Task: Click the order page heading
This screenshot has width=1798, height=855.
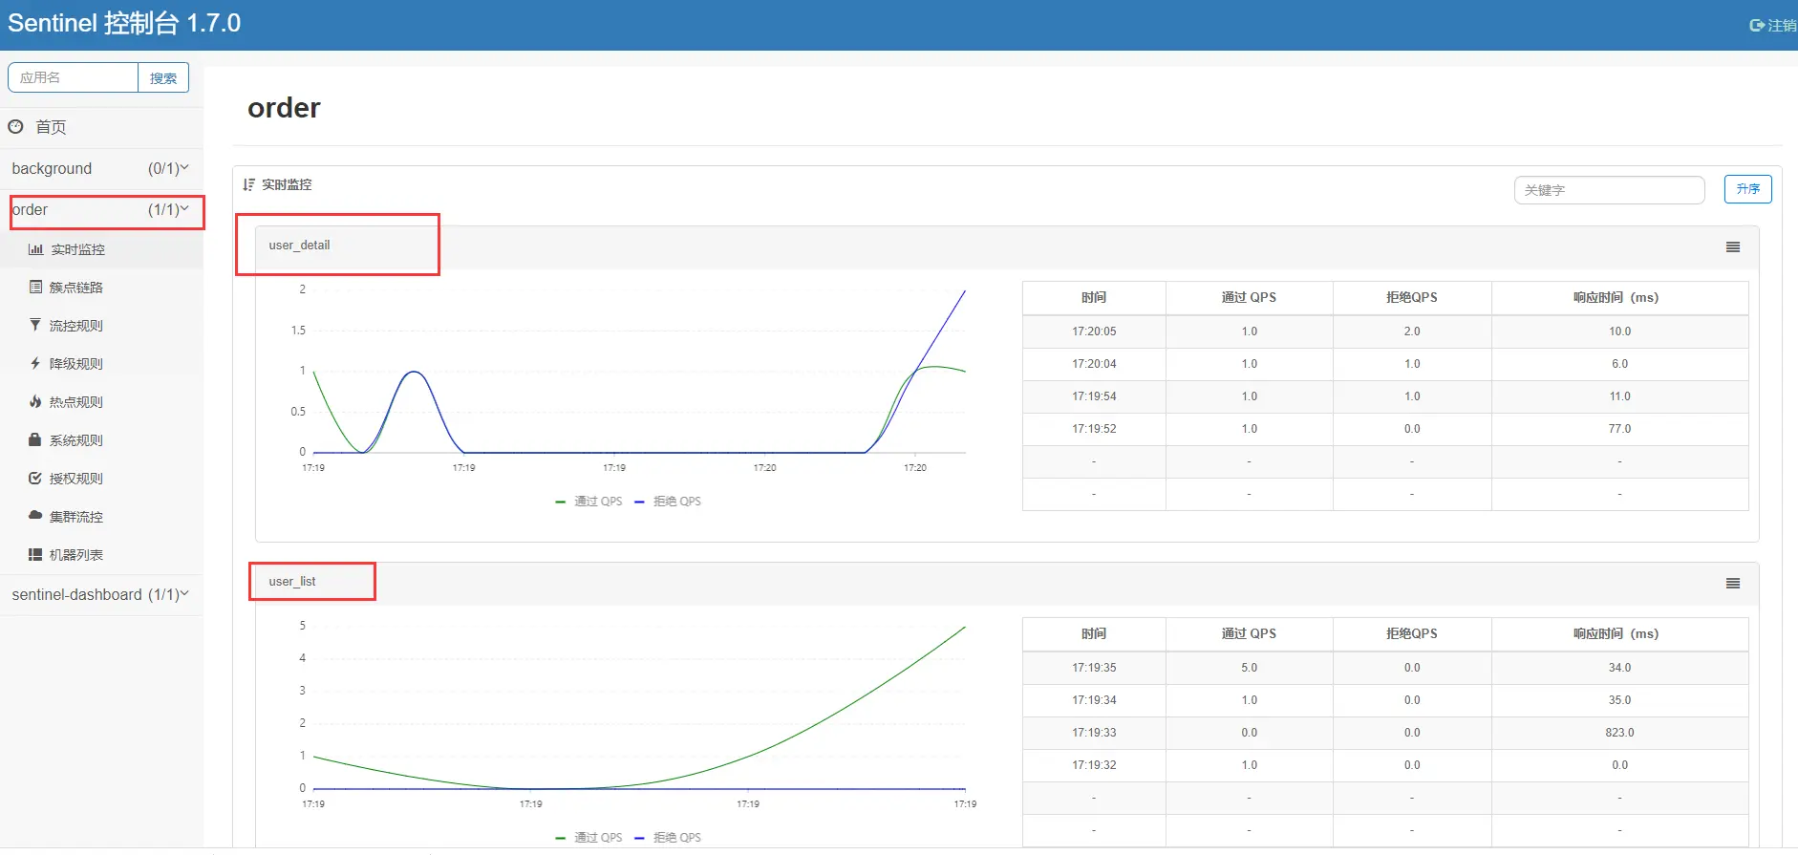Action: 284,108
